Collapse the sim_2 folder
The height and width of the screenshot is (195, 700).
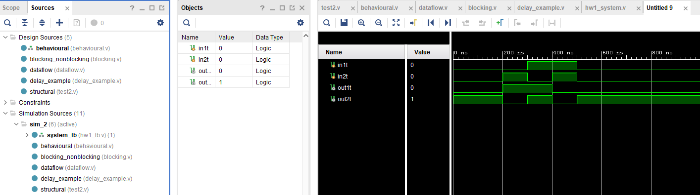[x=16, y=124]
